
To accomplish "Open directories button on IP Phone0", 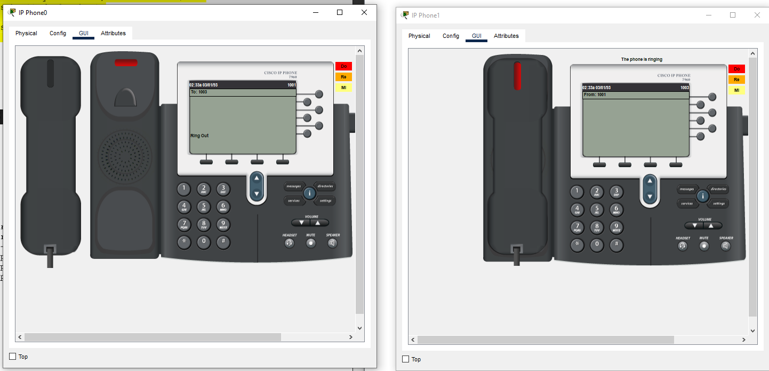I will (325, 186).
